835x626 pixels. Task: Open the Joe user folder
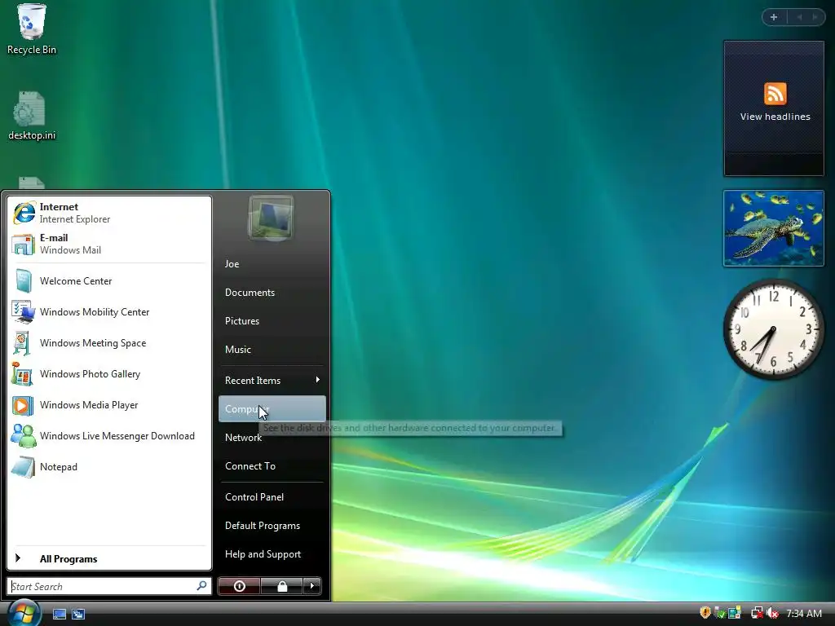(x=272, y=263)
